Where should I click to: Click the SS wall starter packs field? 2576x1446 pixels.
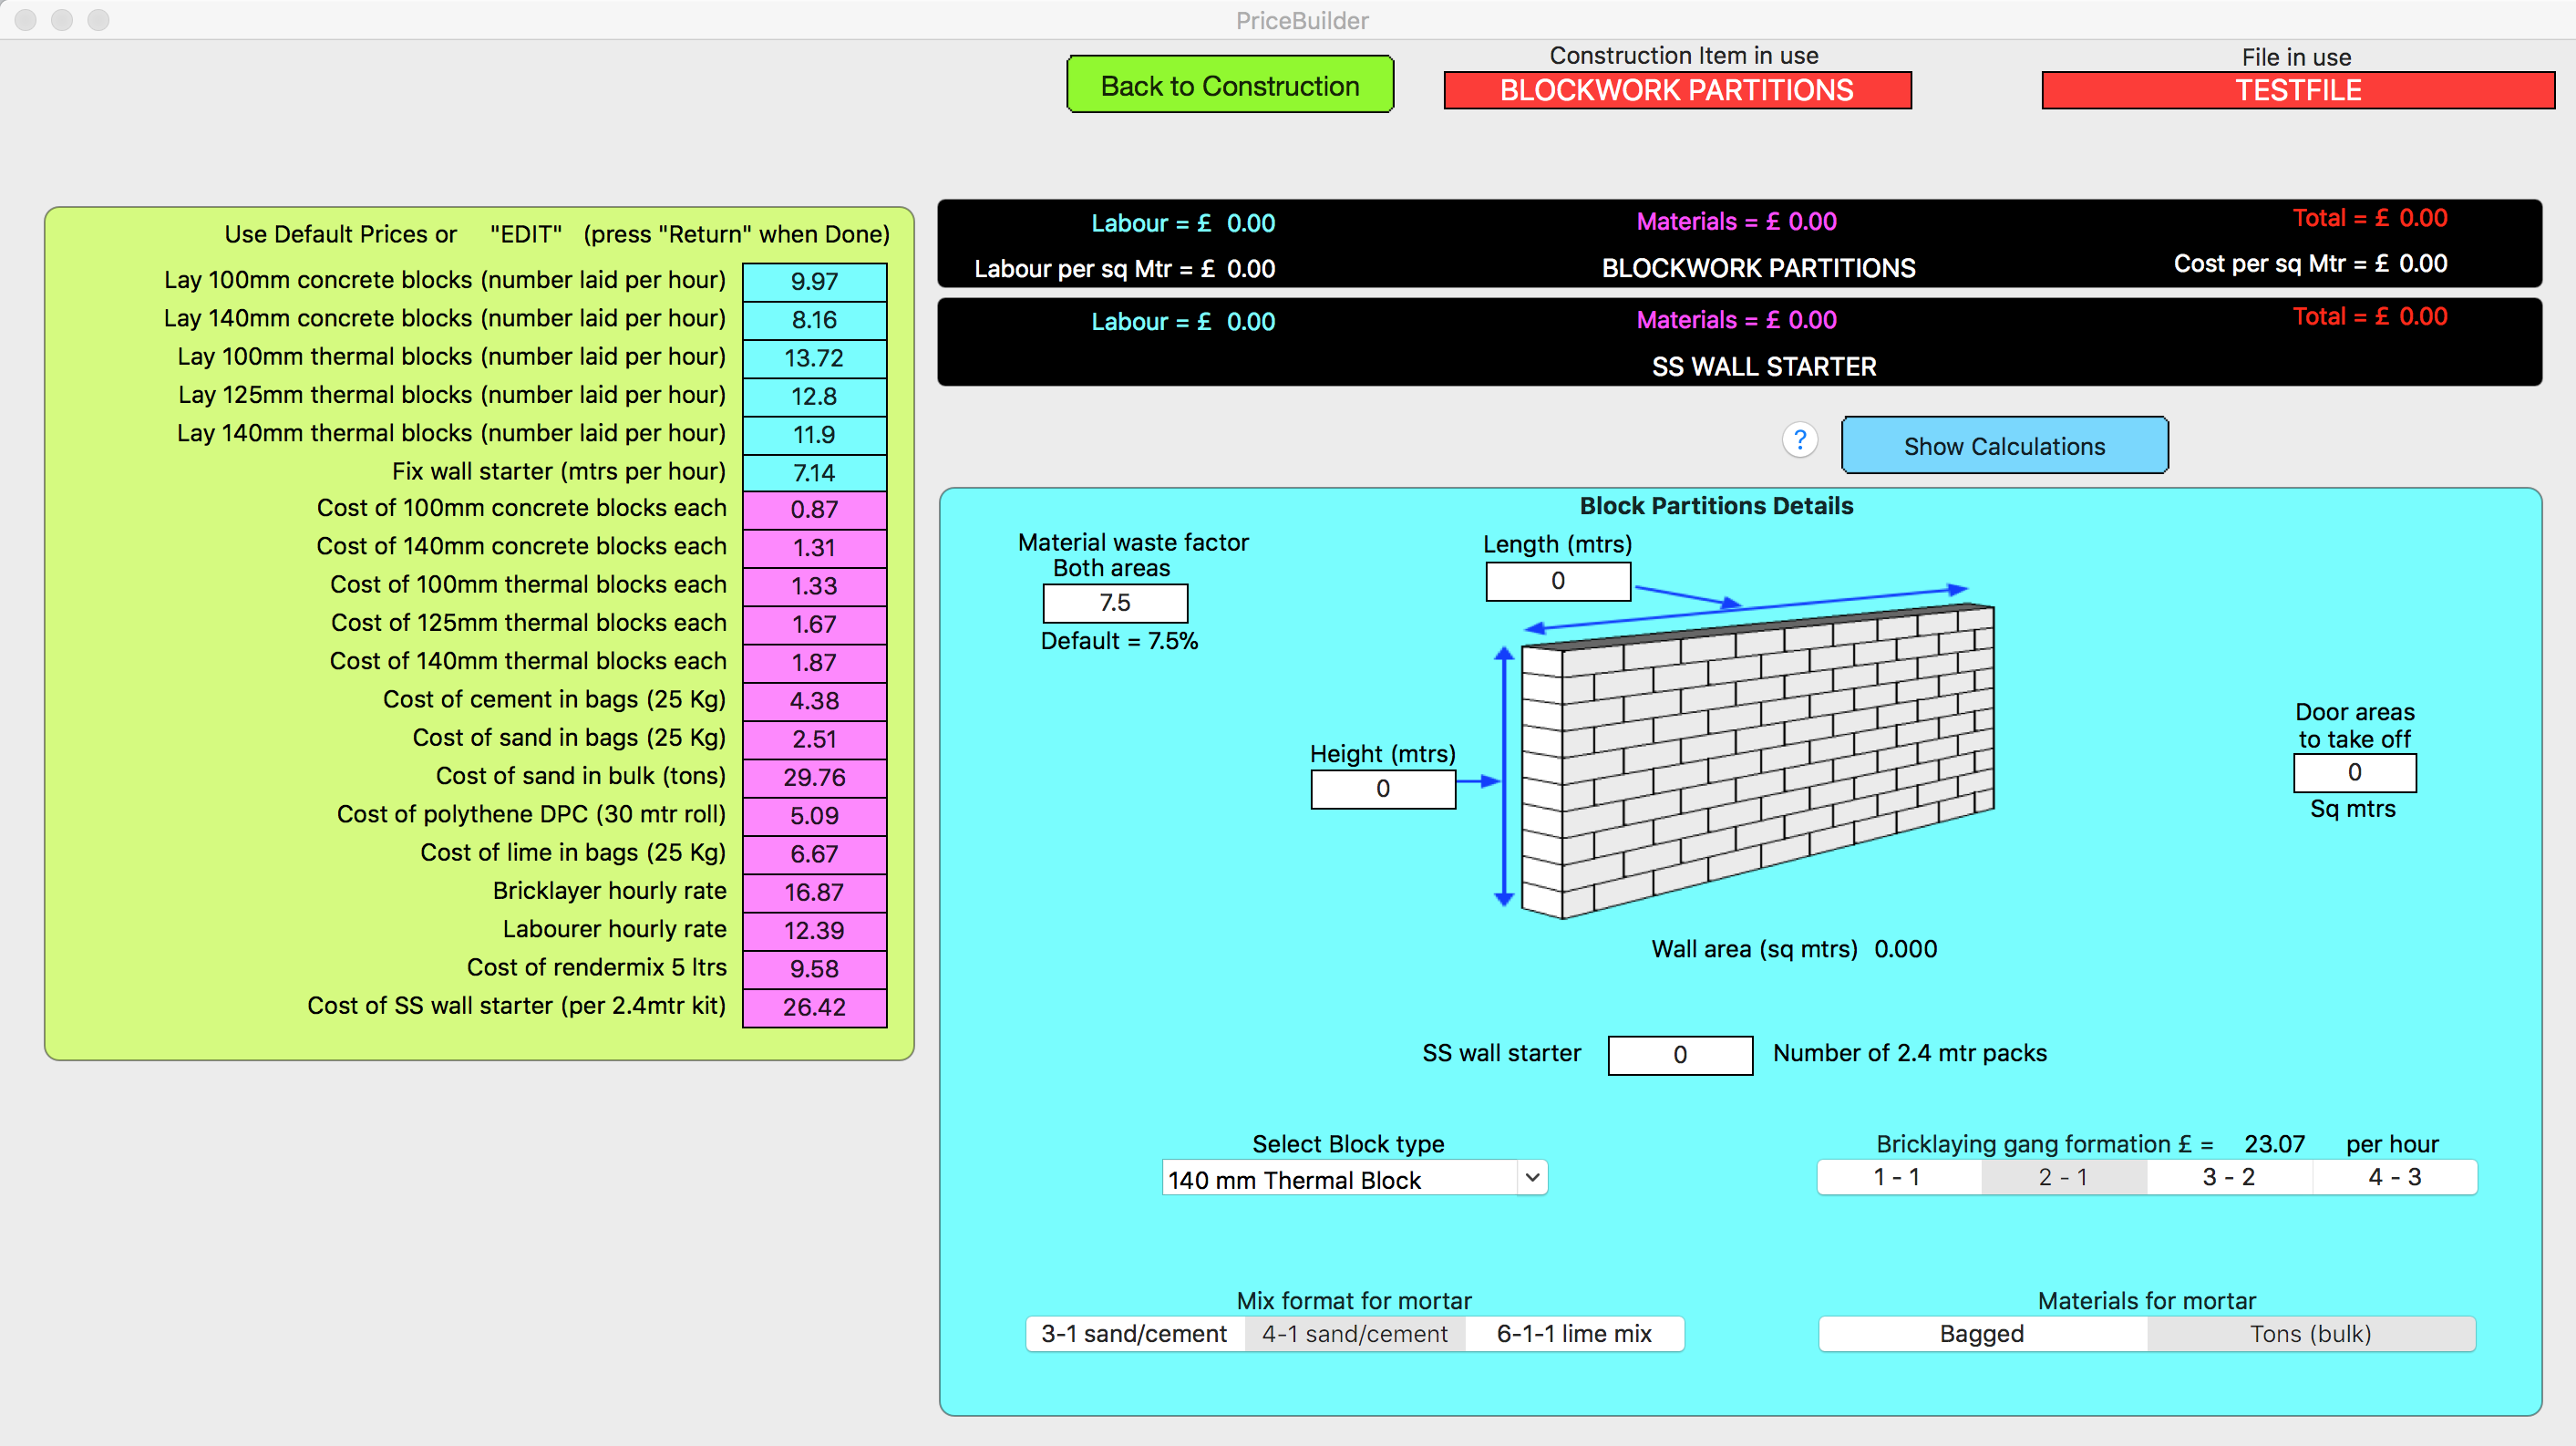coord(1680,1055)
